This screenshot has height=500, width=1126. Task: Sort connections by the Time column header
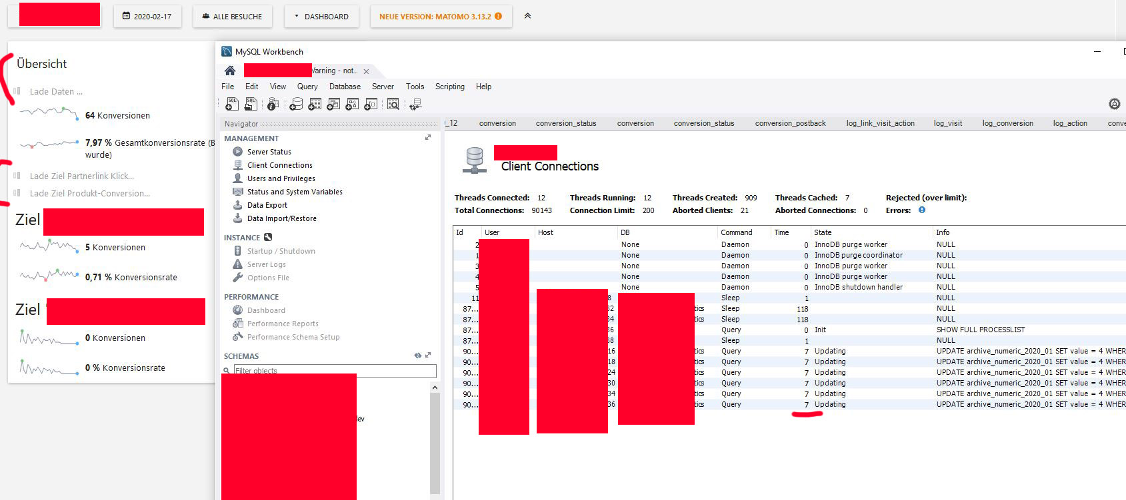pos(790,232)
